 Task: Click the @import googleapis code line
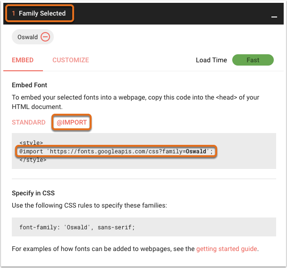click(x=116, y=151)
